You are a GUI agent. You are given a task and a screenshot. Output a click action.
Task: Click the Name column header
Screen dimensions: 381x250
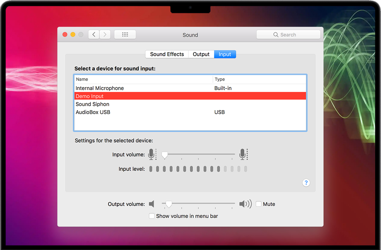click(x=82, y=79)
